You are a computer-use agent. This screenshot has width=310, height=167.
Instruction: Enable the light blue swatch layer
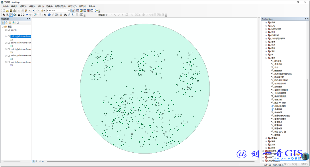pos(9,56)
